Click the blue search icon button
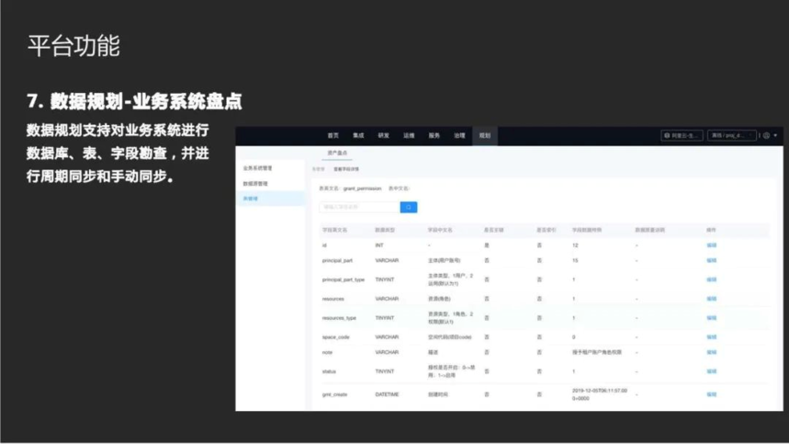The height and width of the screenshot is (444, 789). point(409,207)
